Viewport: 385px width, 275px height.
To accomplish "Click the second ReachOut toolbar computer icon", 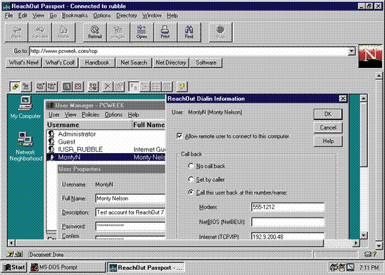I will (x=26, y=86).
